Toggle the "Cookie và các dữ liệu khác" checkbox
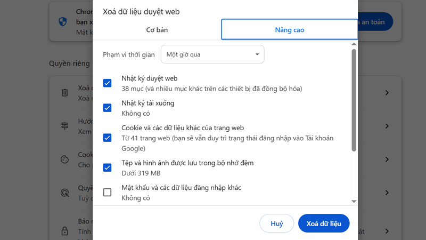 pos(107,138)
